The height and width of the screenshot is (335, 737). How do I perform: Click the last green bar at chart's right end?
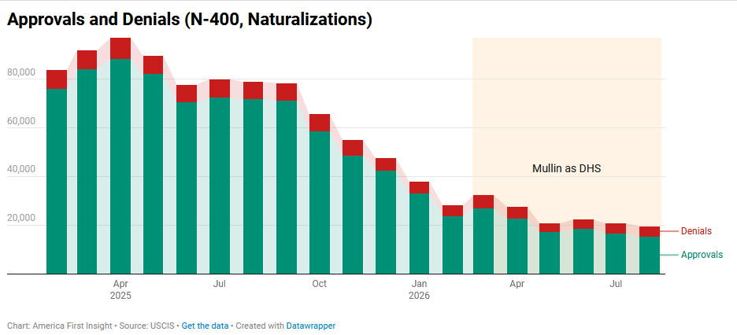pos(649,256)
